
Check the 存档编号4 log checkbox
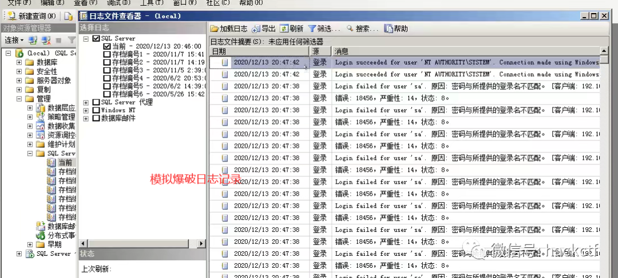click(106, 78)
